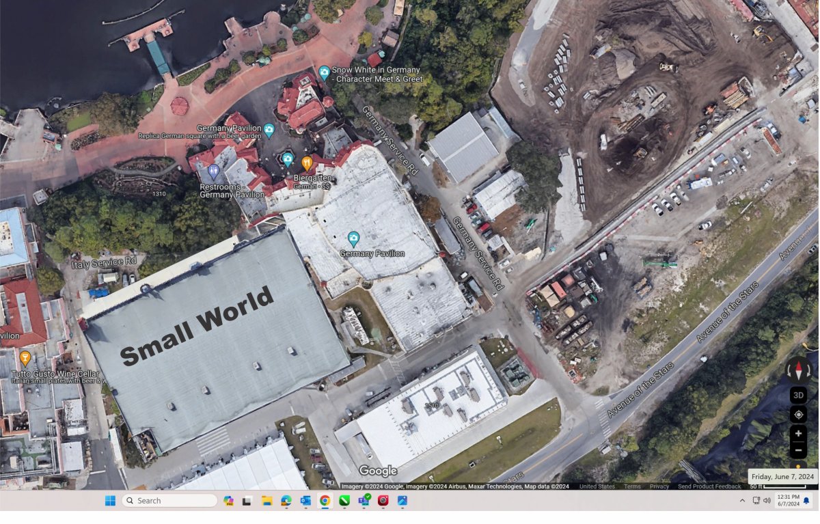The image size is (820, 524).
Task: Click the Terms link in map footer
Action: pos(632,486)
